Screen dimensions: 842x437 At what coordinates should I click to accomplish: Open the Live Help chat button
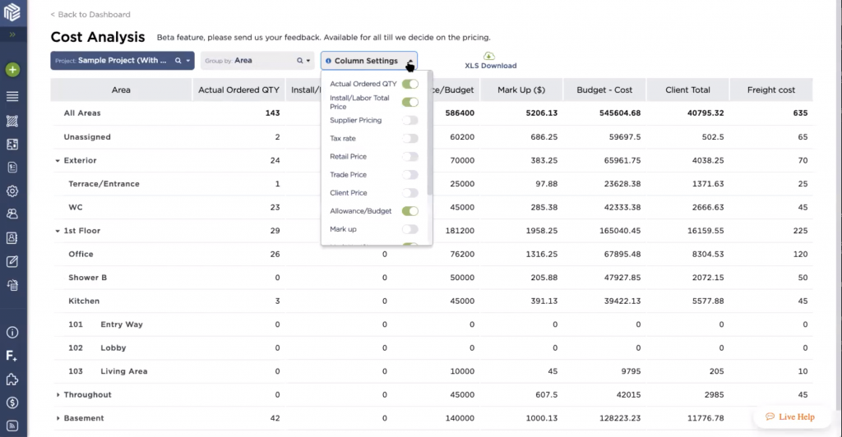click(789, 416)
